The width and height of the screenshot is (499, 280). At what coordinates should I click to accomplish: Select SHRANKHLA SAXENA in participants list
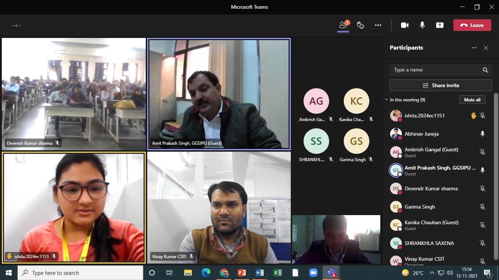pos(429,243)
